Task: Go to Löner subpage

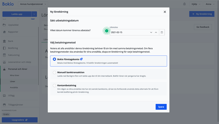Action: click(12, 82)
